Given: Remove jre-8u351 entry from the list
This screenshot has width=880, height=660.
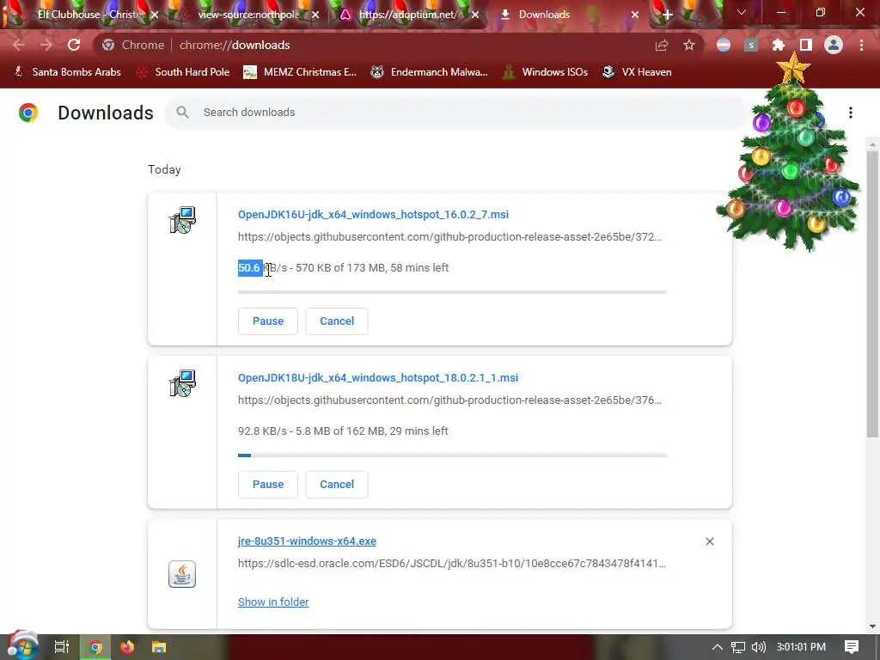Looking at the screenshot, I should click(x=710, y=541).
